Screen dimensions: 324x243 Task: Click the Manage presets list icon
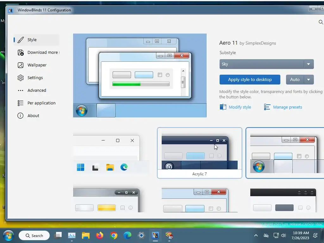[x=267, y=107]
